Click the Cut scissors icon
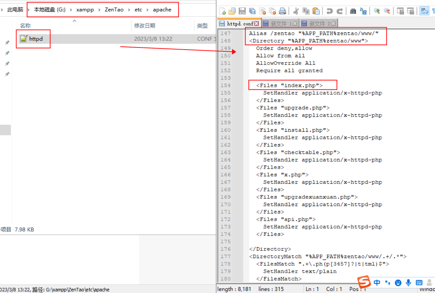Screen dimensions: 435x293 [296, 11]
